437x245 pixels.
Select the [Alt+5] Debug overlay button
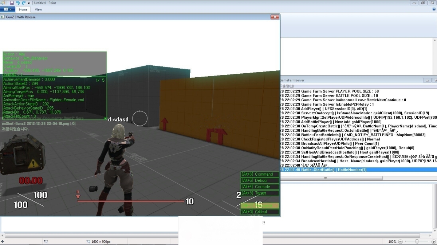click(260, 180)
